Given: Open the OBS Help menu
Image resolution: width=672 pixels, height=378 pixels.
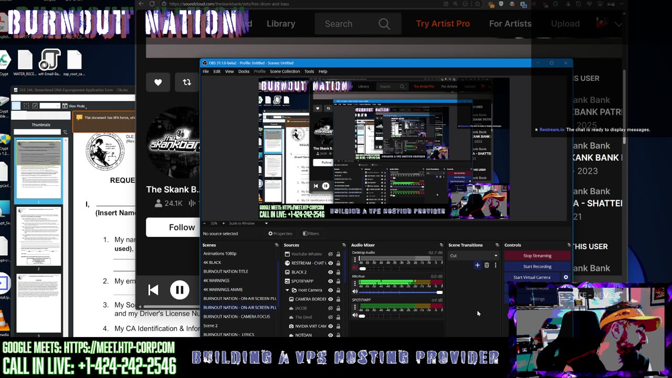Looking at the screenshot, I should point(323,71).
